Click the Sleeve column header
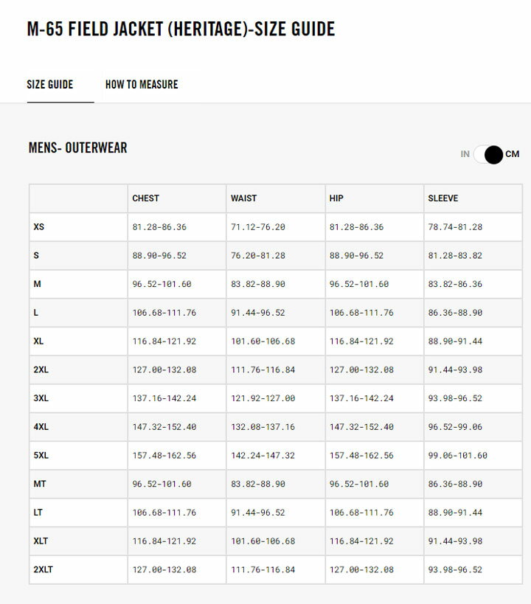This screenshot has height=604, width=531. [442, 198]
